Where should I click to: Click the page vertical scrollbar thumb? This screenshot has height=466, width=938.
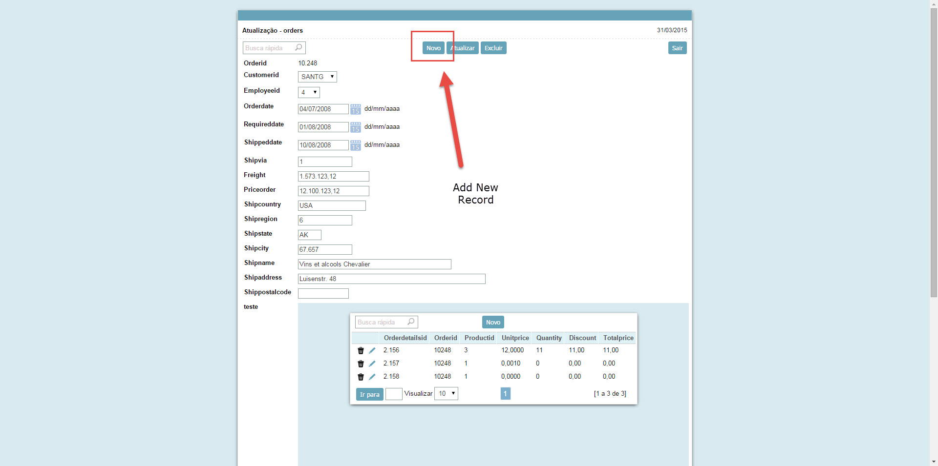[934, 153]
